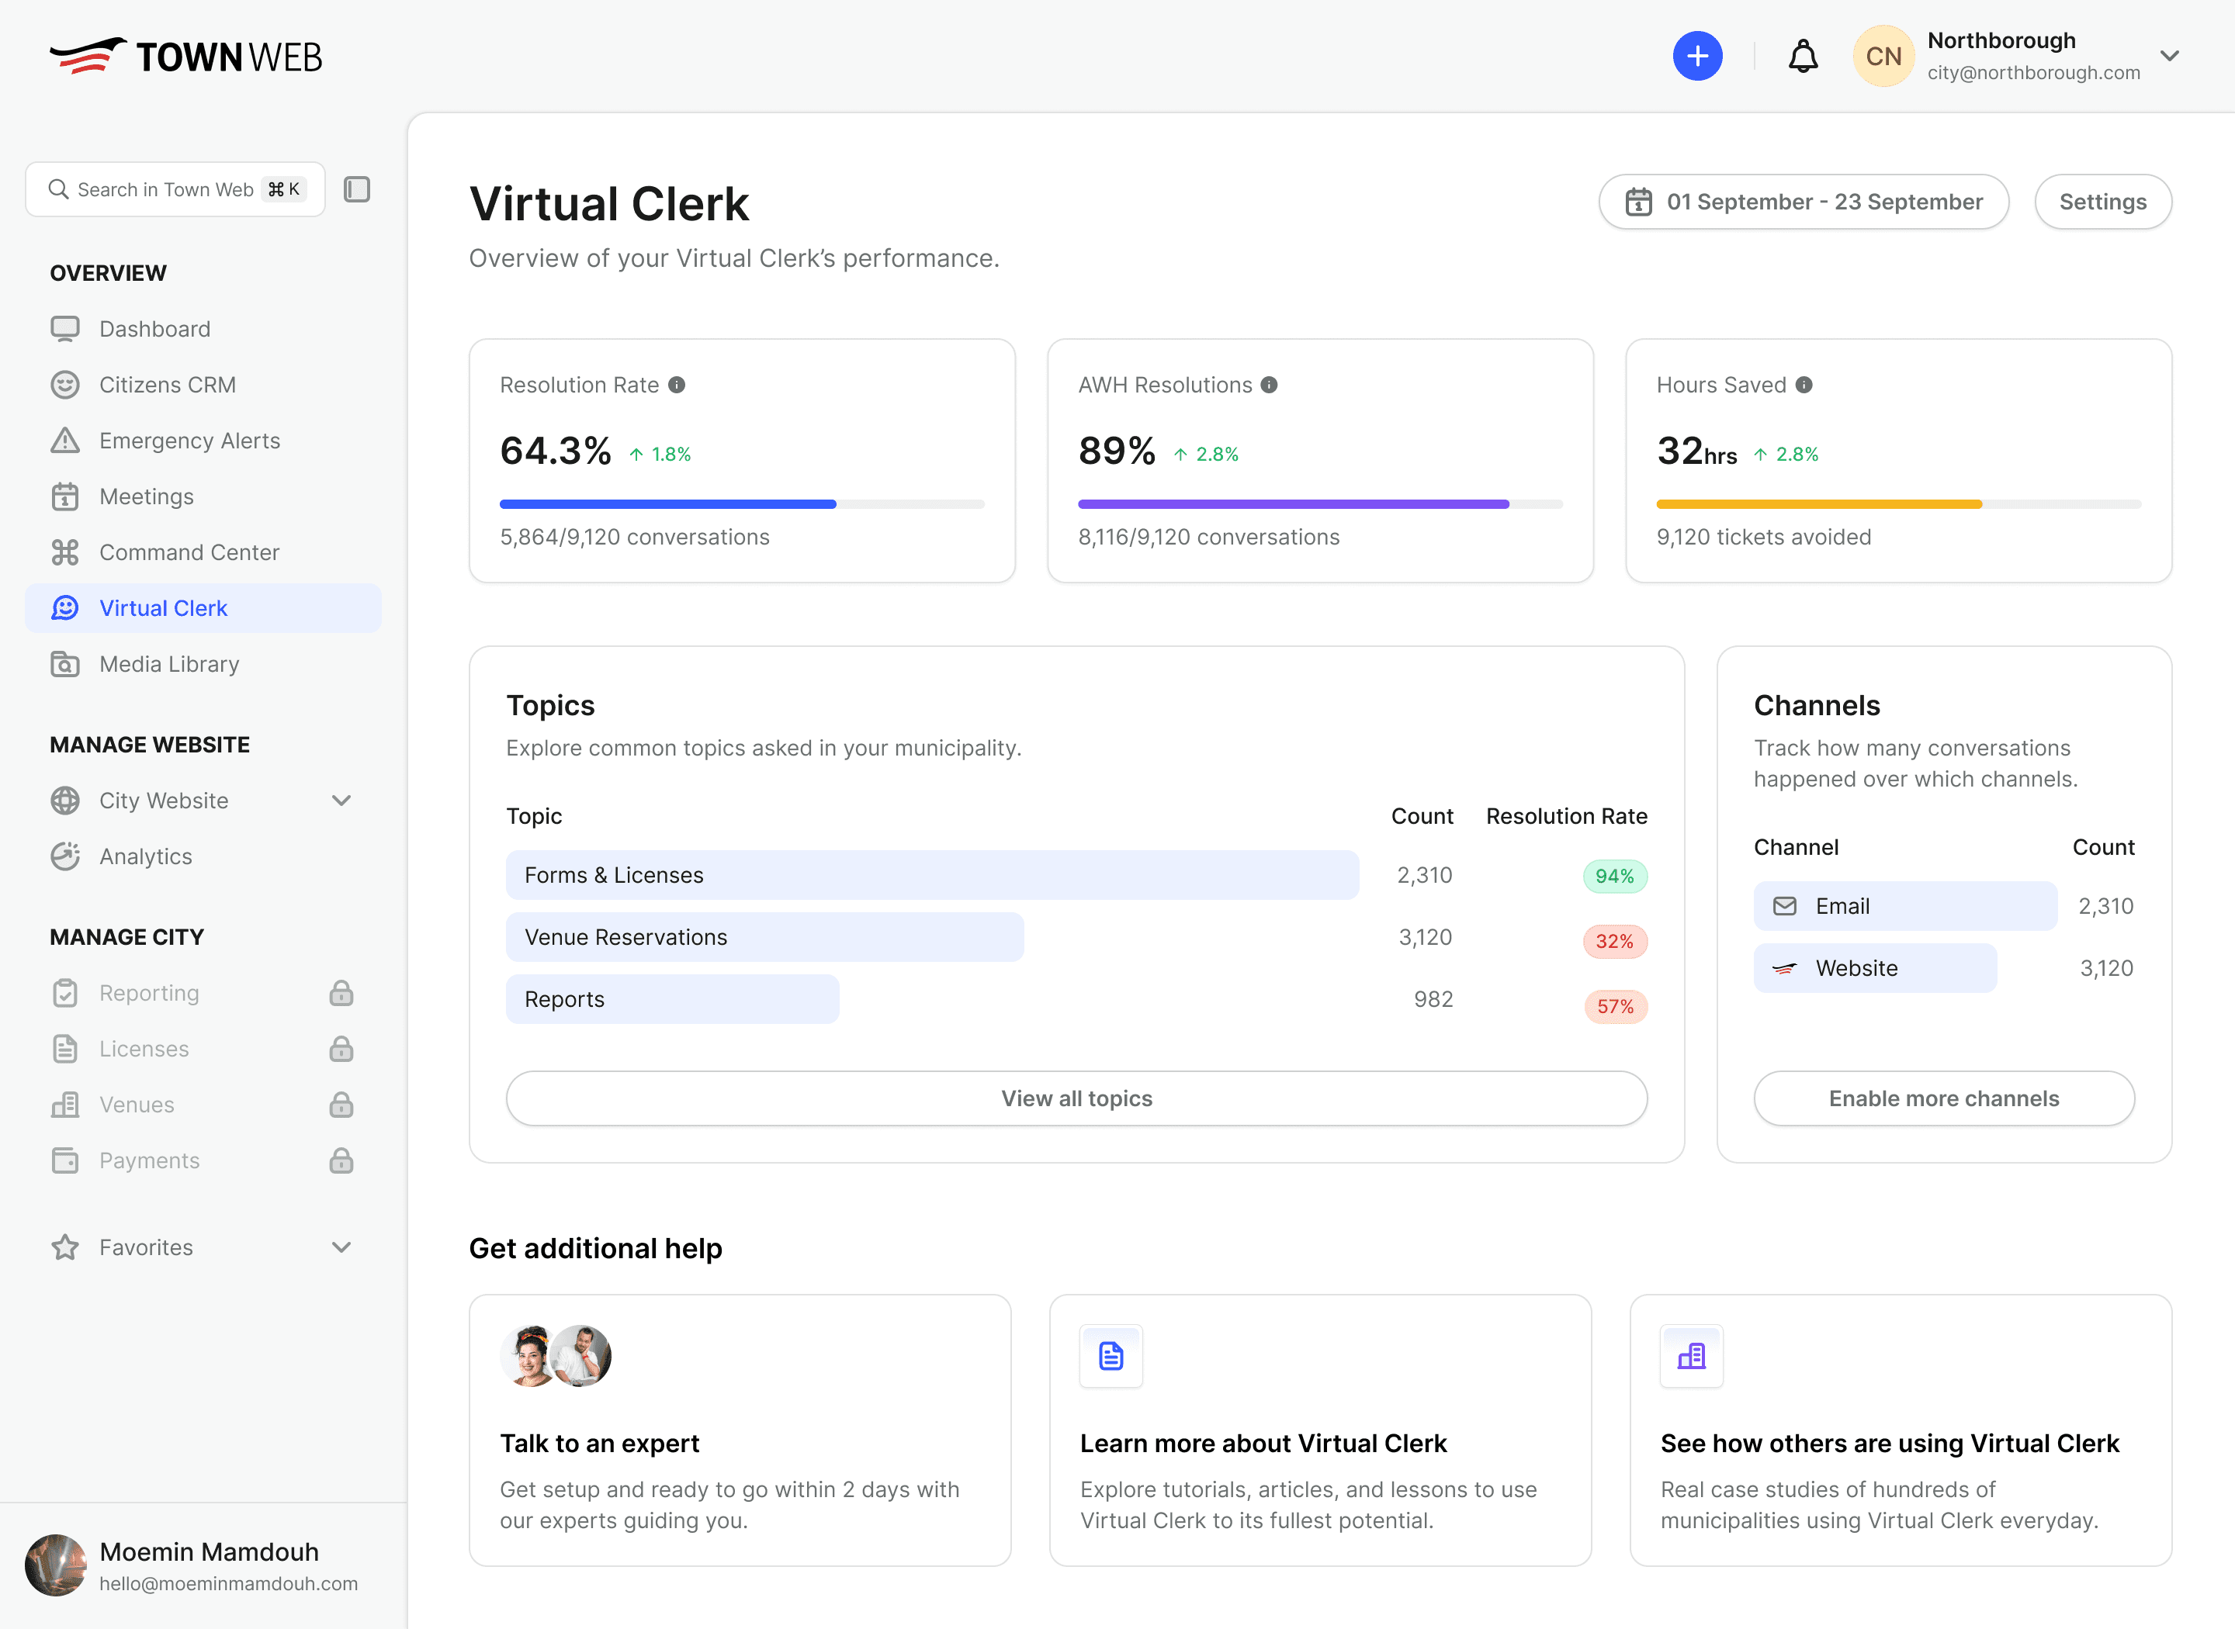Expand the Northborough account dropdown chevron

2170,56
